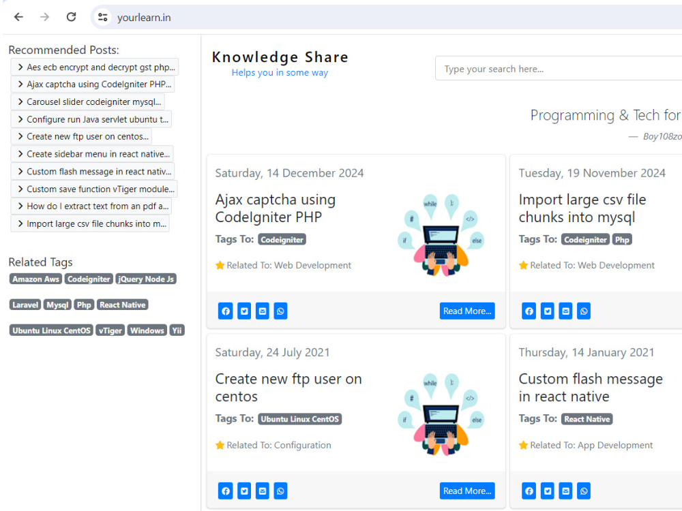Email the Create new ftp user post
The height and width of the screenshot is (511, 682).
click(x=263, y=491)
